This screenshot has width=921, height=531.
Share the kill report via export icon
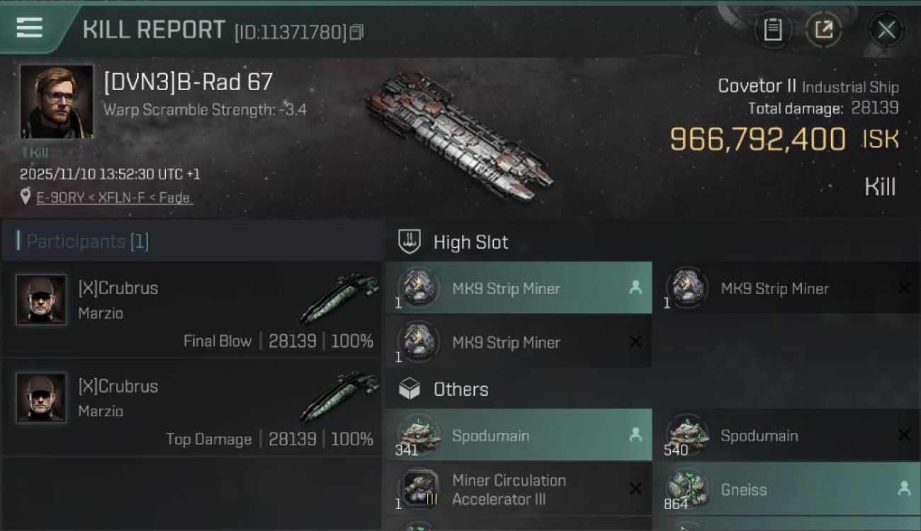[x=823, y=30]
